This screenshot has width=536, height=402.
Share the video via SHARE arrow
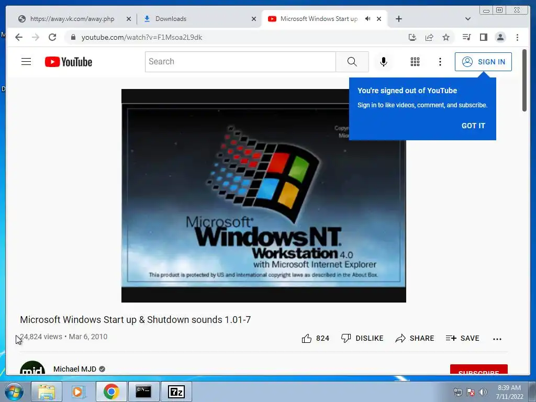(415, 338)
